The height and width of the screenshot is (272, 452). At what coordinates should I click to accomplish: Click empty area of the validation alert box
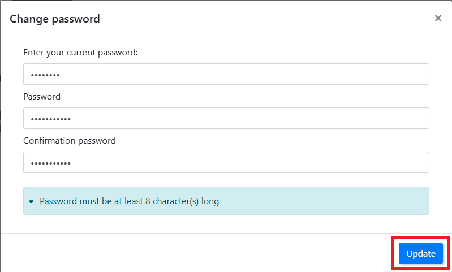[339, 201]
